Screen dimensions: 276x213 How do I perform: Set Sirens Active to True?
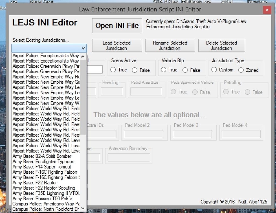[x=113, y=70]
